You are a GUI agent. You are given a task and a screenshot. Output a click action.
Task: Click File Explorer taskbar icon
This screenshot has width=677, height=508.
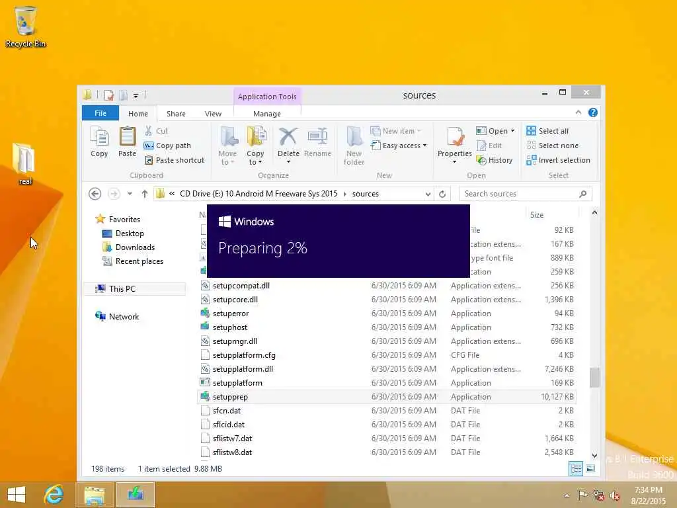(95, 494)
